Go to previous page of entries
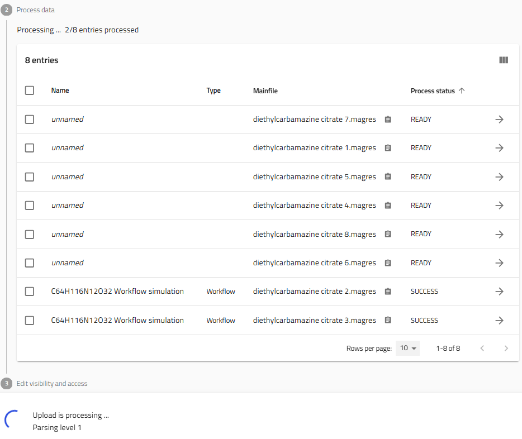Image resolution: width=522 pixels, height=439 pixels. point(482,348)
